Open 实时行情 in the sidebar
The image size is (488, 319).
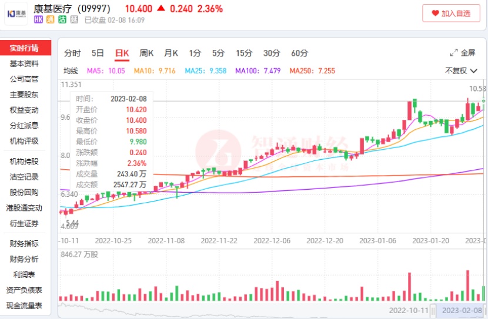[x=25, y=48]
